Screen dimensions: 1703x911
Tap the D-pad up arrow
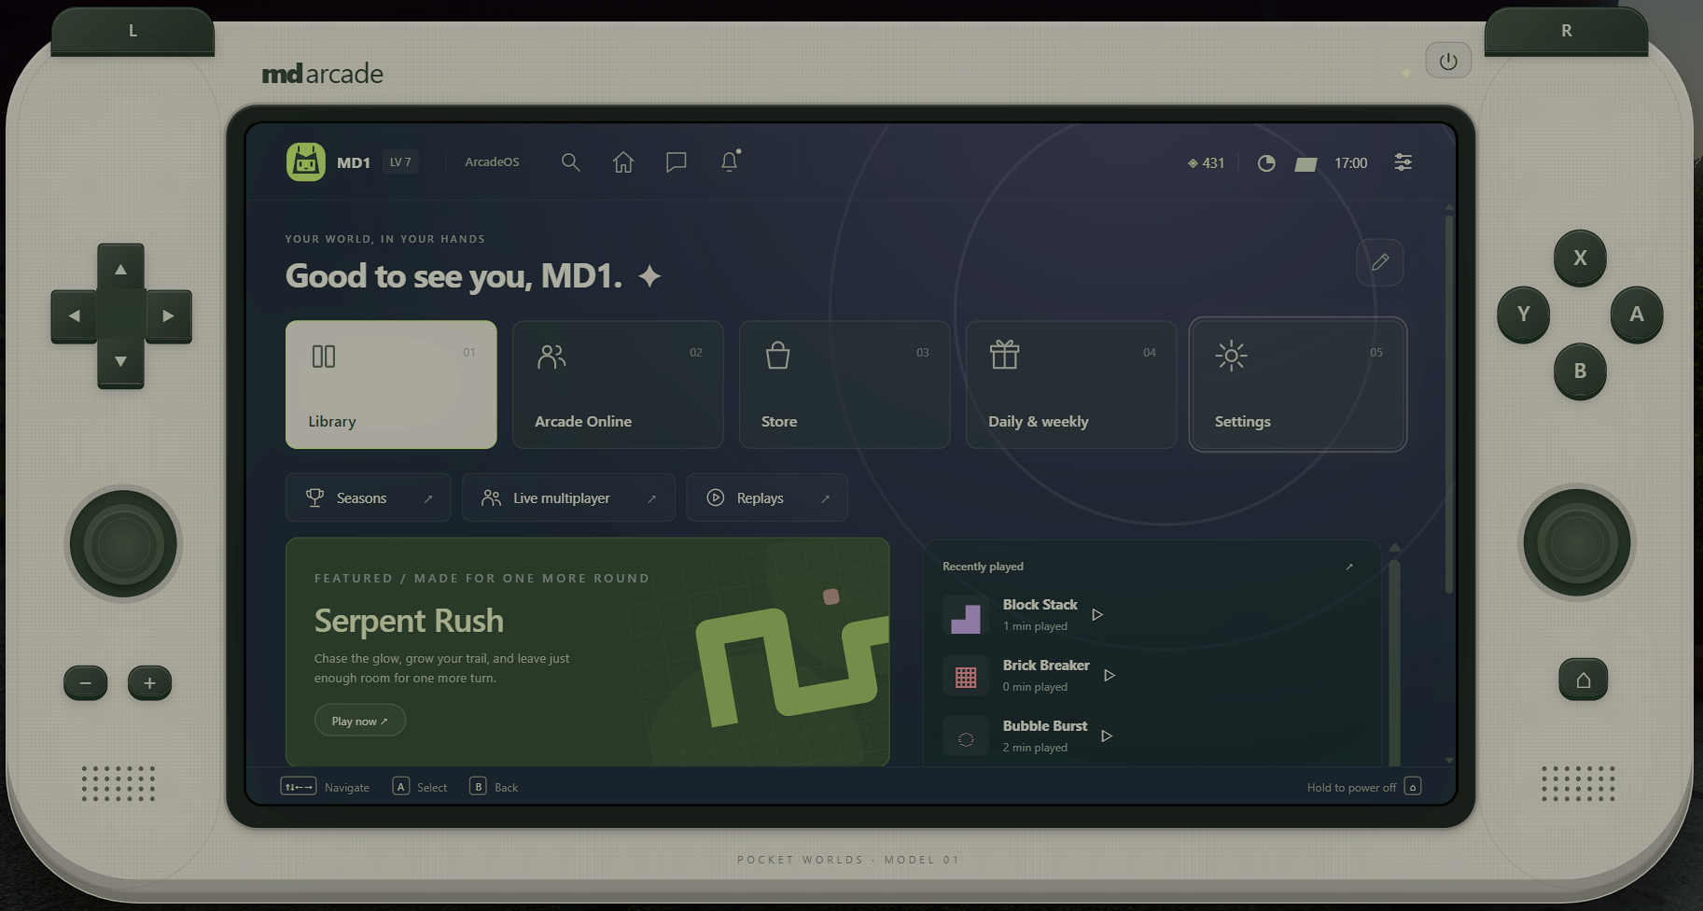[x=121, y=269]
